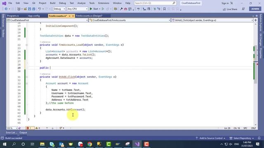
Task: Toggle pin on FrmAccounts.cs tab
Action: 69,16
